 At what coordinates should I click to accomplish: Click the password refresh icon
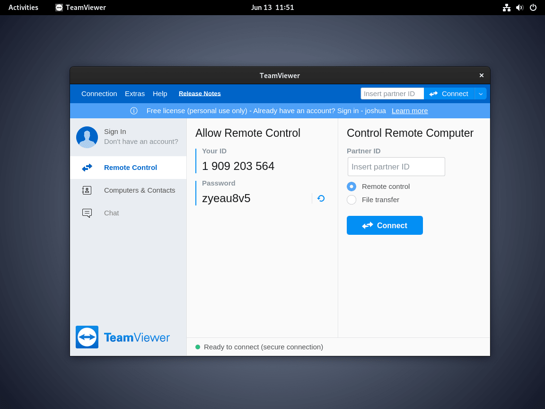tap(321, 198)
